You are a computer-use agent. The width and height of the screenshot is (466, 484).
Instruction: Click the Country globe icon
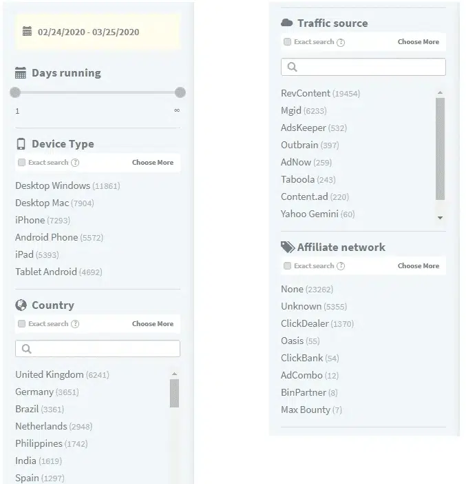tap(21, 305)
